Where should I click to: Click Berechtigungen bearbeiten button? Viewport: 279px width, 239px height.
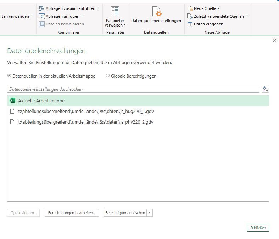(72, 213)
